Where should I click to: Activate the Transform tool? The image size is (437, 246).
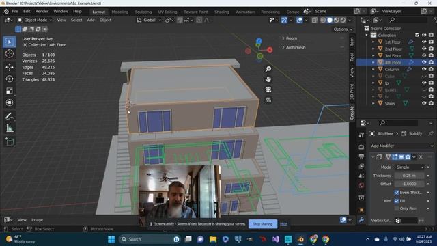point(9,102)
